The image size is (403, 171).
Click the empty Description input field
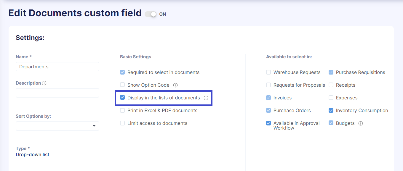click(x=57, y=93)
